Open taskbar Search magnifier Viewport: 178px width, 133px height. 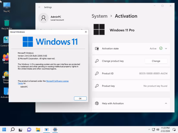click(x=13, y=129)
